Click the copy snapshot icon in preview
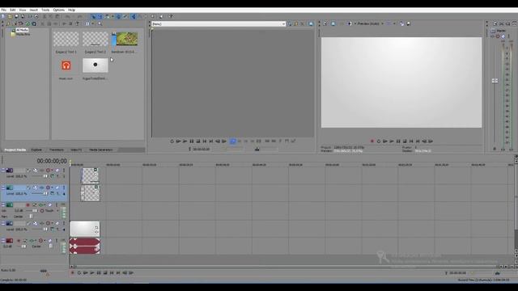The height and width of the screenshot is (291, 518). tap(402, 23)
